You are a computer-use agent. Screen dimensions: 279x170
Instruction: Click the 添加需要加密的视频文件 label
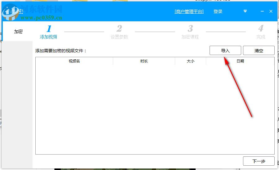pos(61,51)
